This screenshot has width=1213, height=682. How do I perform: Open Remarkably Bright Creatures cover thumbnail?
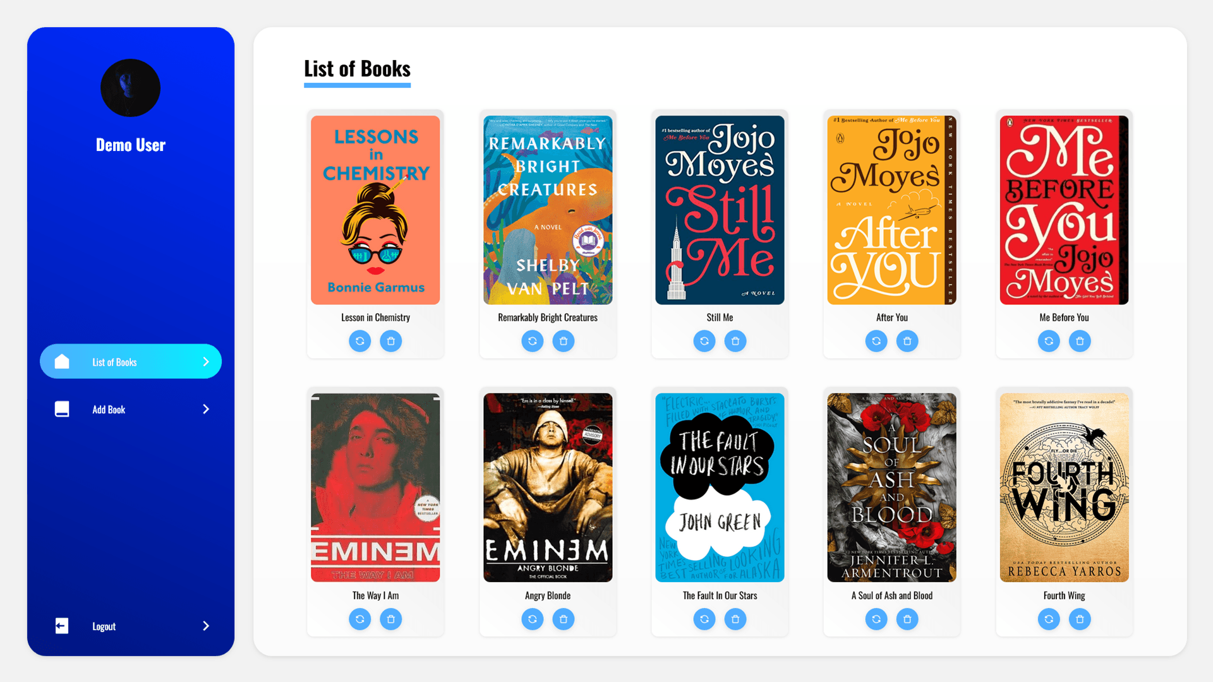[x=548, y=210]
